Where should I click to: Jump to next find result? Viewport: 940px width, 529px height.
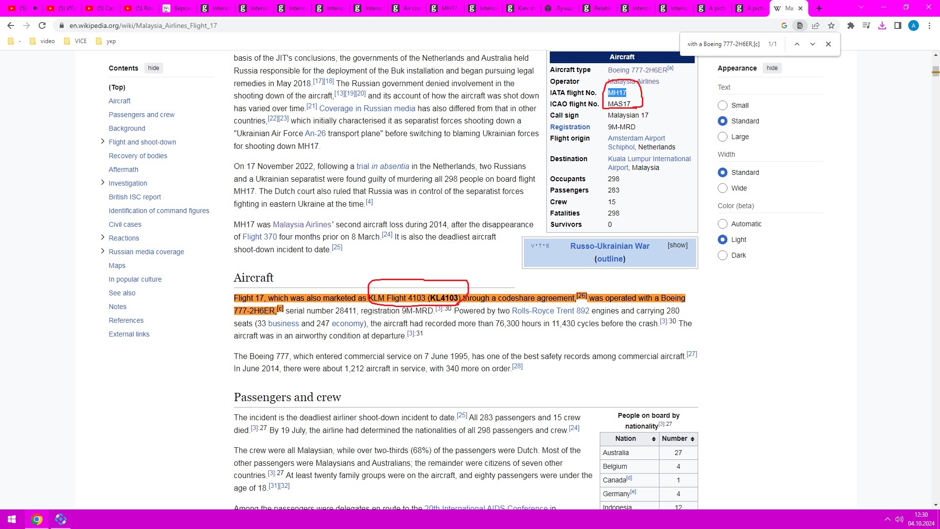[813, 44]
